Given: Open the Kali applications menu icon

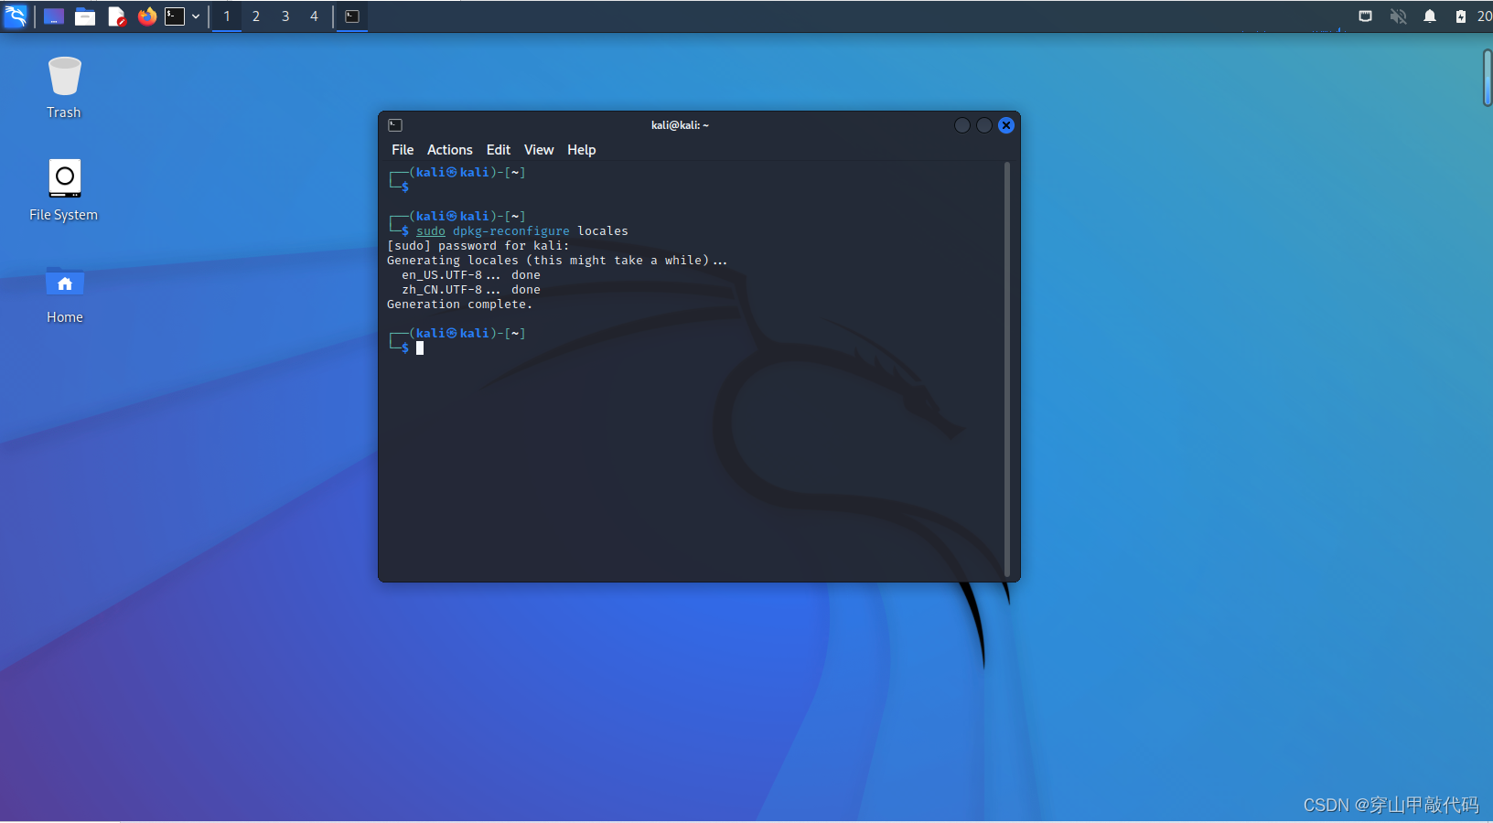Looking at the screenshot, I should (16, 16).
